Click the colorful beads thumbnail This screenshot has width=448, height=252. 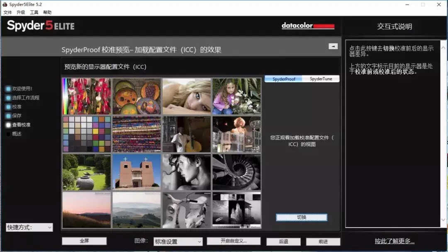136,134
